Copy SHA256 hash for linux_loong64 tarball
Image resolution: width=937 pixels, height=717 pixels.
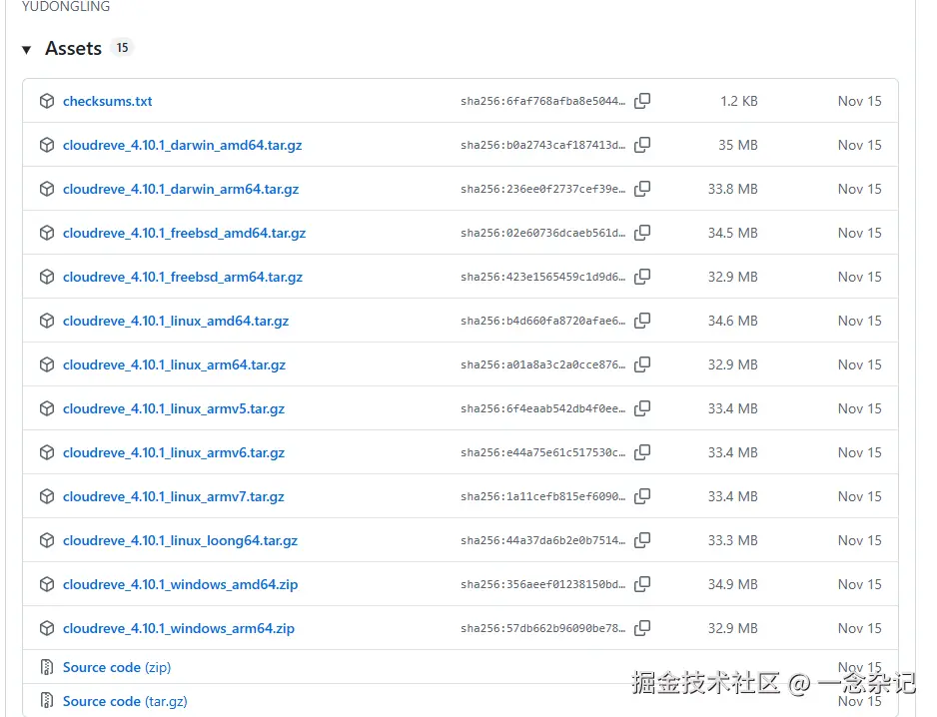pyautogui.click(x=642, y=540)
